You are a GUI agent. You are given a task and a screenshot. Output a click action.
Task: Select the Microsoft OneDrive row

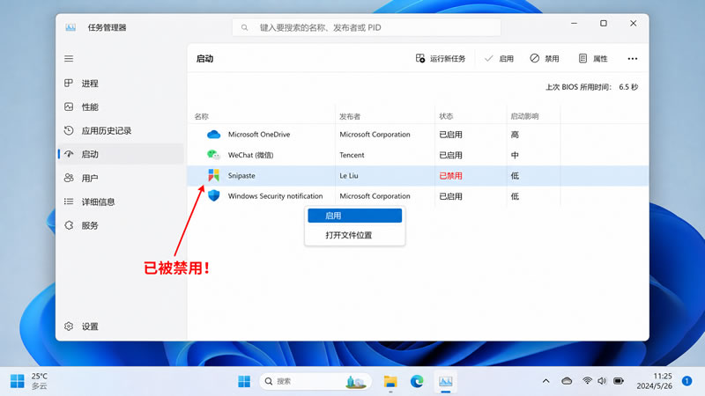point(418,135)
